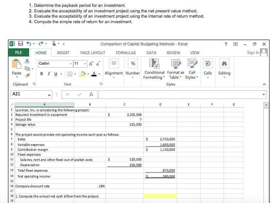The height and width of the screenshot is (203, 272).
Task: Open the font size dropdown
Action: [x=85, y=64]
